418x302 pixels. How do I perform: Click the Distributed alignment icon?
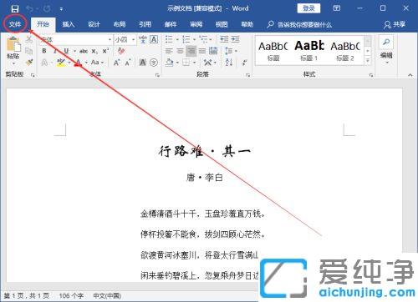coord(213,51)
